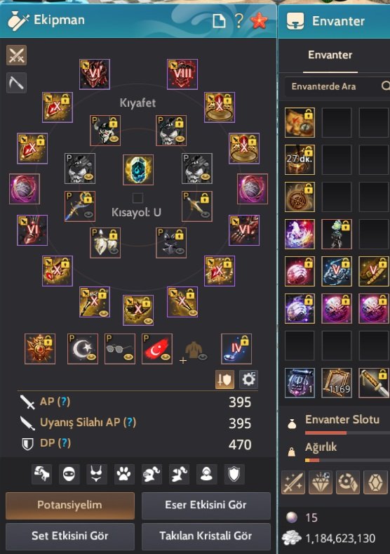390x554 pixels.
Task: Switch to the scythe life gear icon
Action: click(16, 83)
